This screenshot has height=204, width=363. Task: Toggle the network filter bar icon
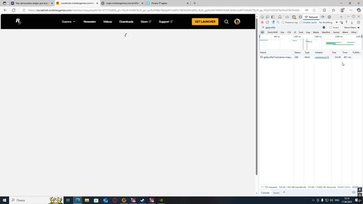click(273, 23)
